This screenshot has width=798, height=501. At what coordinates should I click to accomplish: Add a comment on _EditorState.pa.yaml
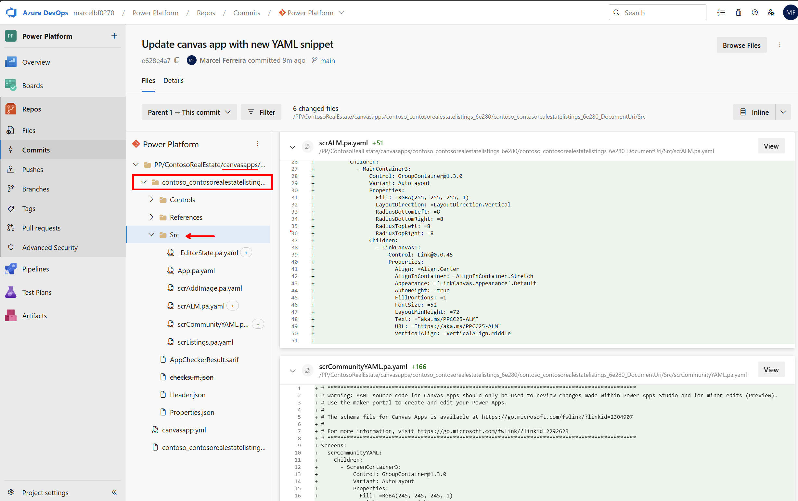coord(246,252)
